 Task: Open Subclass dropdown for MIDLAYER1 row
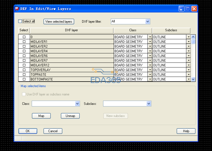coord(189,42)
